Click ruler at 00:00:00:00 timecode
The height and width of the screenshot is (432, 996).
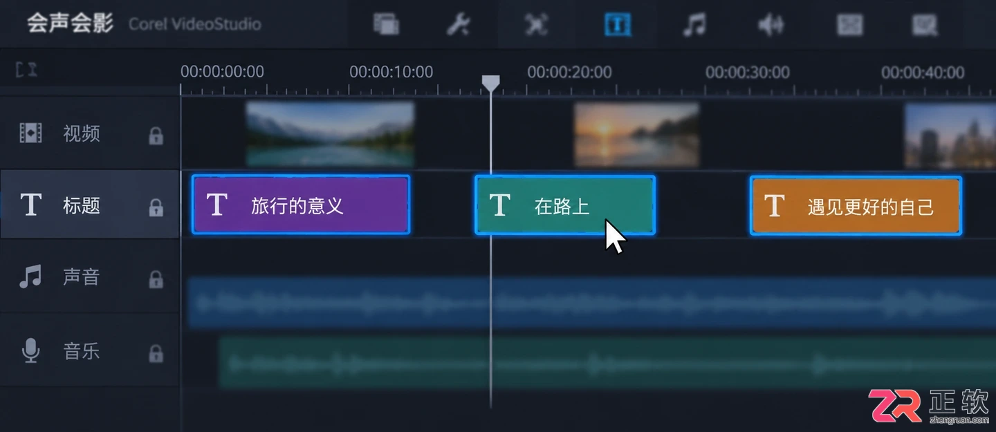coord(222,72)
